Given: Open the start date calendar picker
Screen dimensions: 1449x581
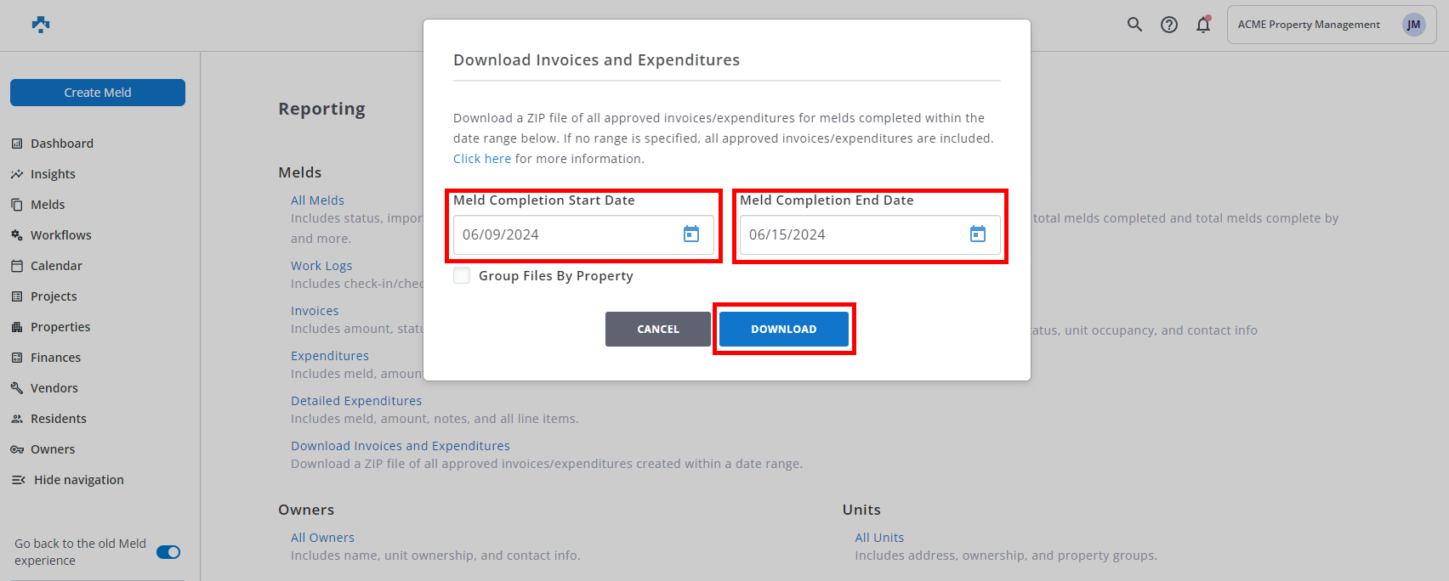Looking at the screenshot, I should pyautogui.click(x=691, y=234).
